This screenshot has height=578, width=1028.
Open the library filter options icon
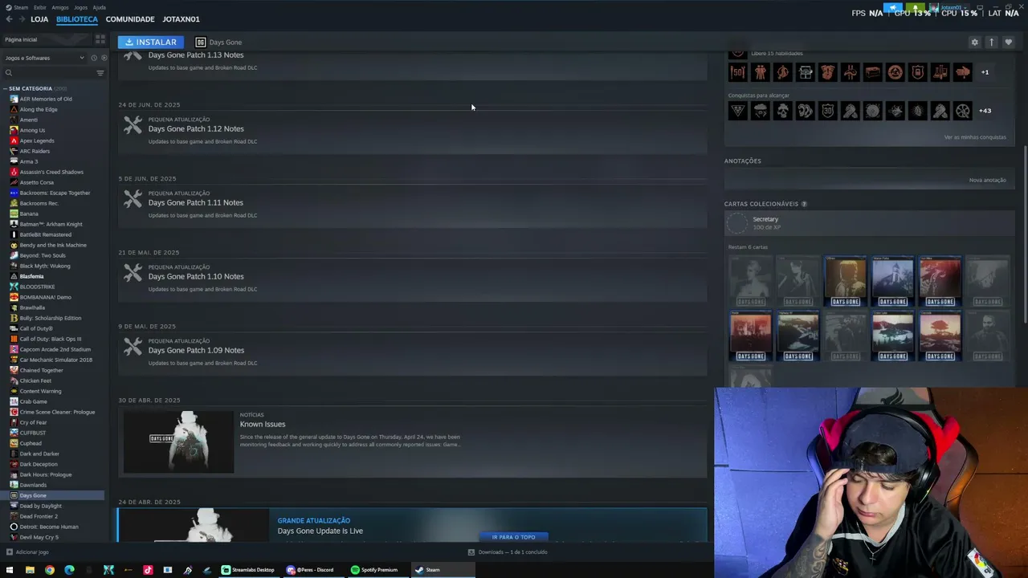tap(100, 73)
